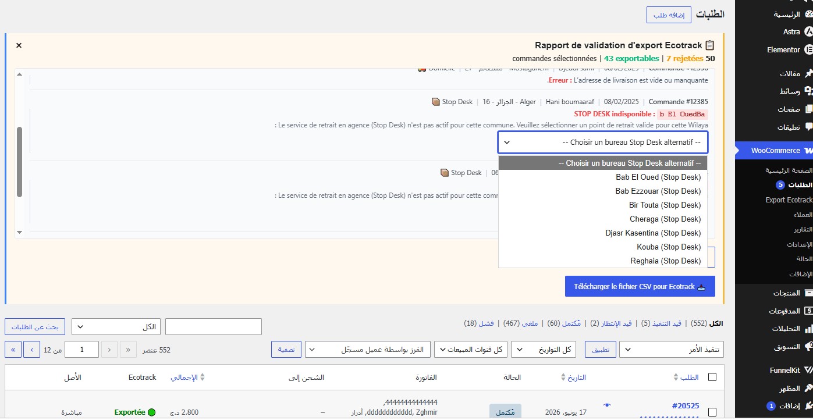Click the الرئيسية dashboard icon
Screen dimensions: 813x420
click(808, 14)
